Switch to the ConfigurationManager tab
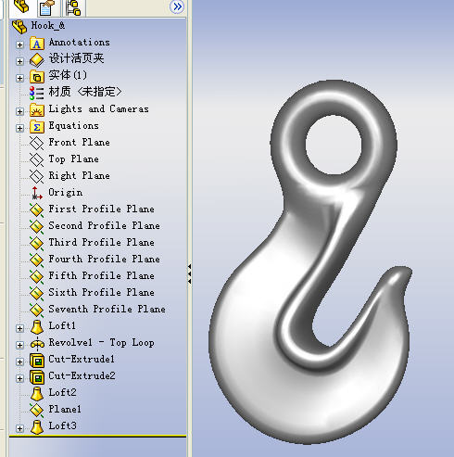 click(x=73, y=7)
